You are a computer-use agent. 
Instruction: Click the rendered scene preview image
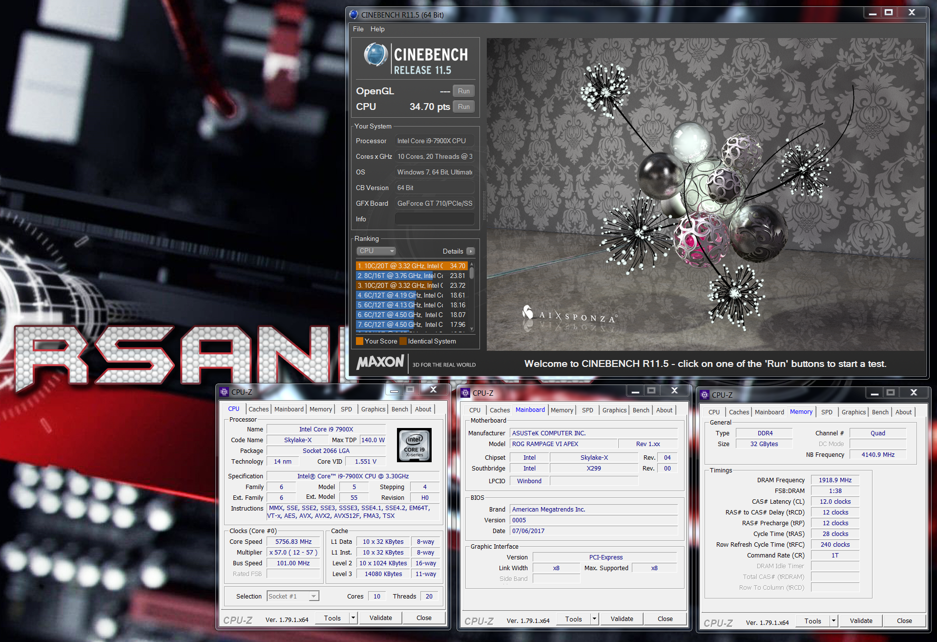(x=706, y=194)
